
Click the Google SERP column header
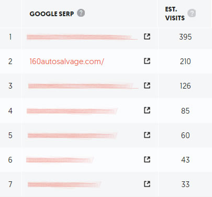coord(52,14)
